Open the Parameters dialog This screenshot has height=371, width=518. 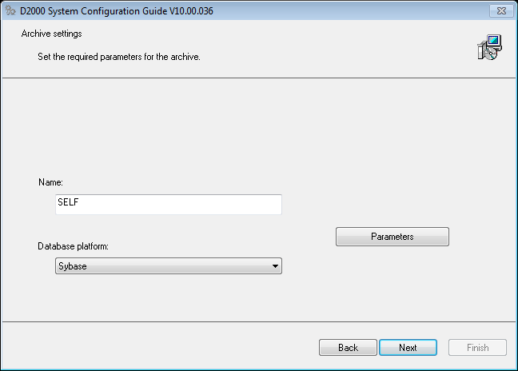[x=392, y=237]
